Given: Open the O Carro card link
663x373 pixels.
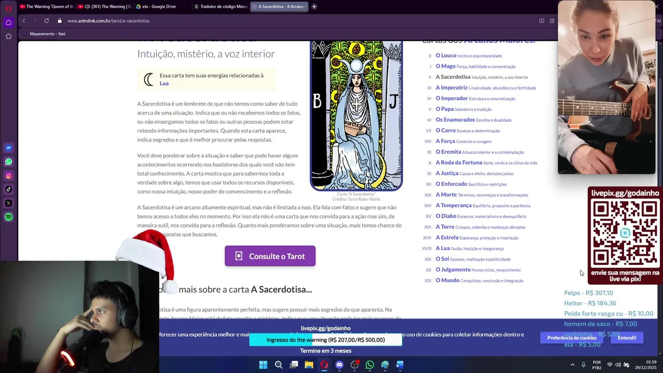Looking at the screenshot, I should click(445, 131).
